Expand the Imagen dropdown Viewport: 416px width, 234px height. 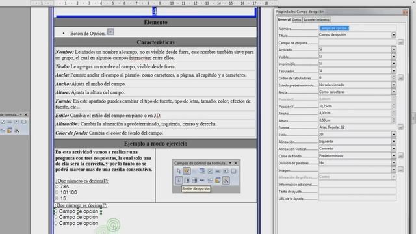pyautogui.click(x=394, y=170)
